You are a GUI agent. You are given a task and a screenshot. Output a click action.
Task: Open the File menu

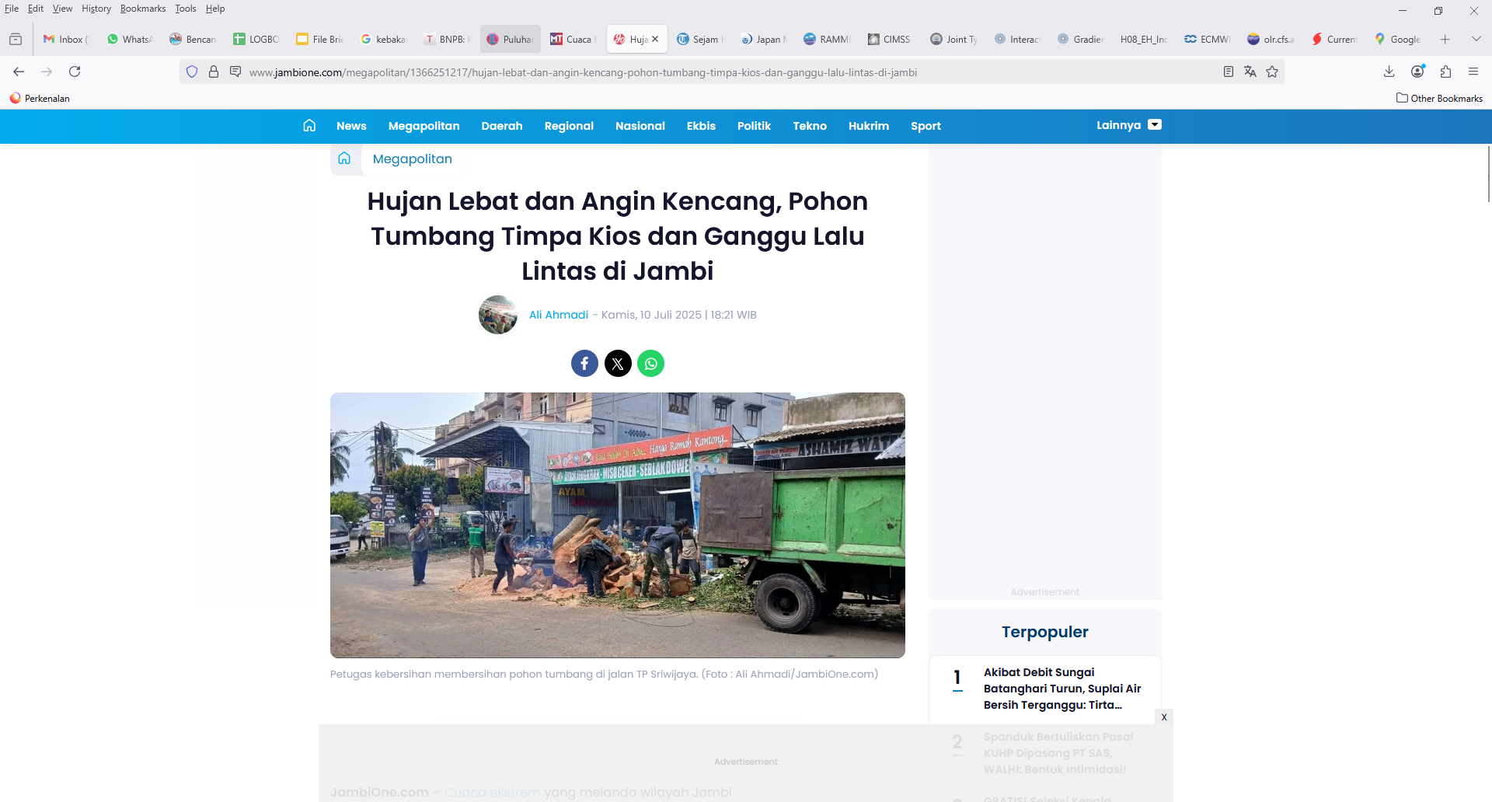pyautogui.click(x=12, y=9)
